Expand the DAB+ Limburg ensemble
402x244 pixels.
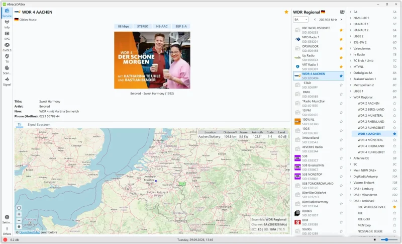(x=350, y=189)
